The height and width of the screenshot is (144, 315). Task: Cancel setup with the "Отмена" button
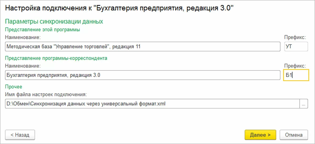[x=294, y=135]
